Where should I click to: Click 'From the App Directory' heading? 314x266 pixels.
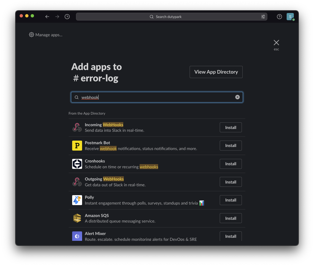[87, 113]
